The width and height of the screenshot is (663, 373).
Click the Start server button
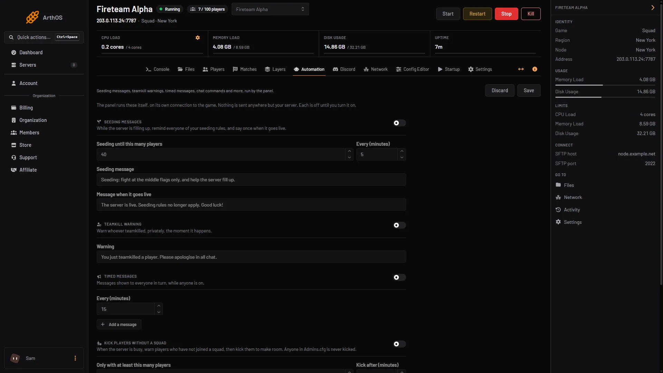(x=448, y=14)
